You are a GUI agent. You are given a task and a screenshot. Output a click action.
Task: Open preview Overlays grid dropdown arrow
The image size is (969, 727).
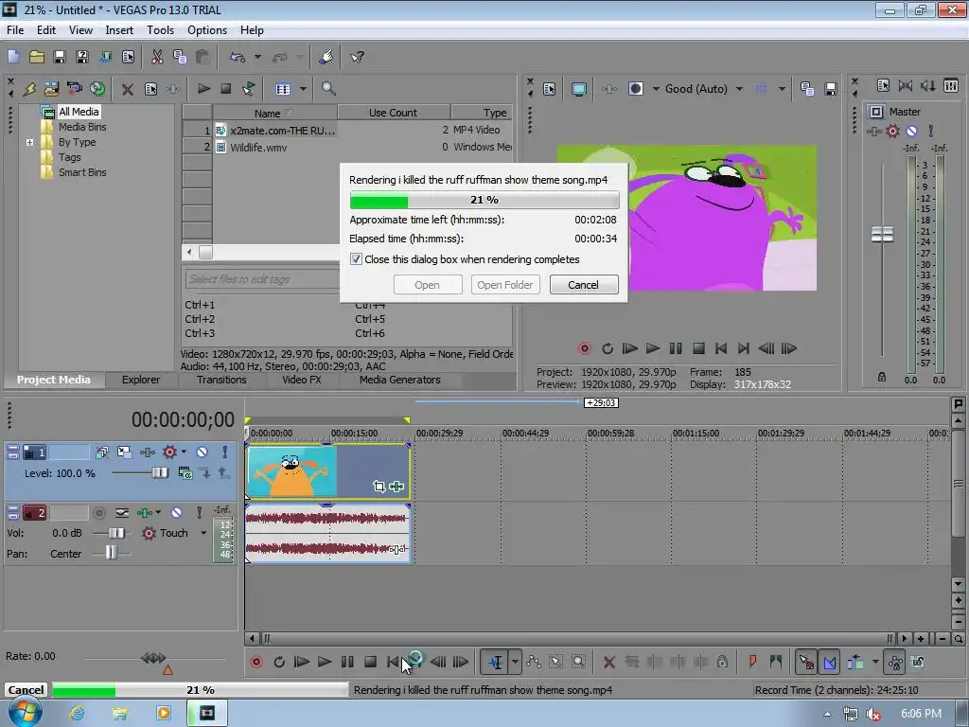[x=782, y=89]
